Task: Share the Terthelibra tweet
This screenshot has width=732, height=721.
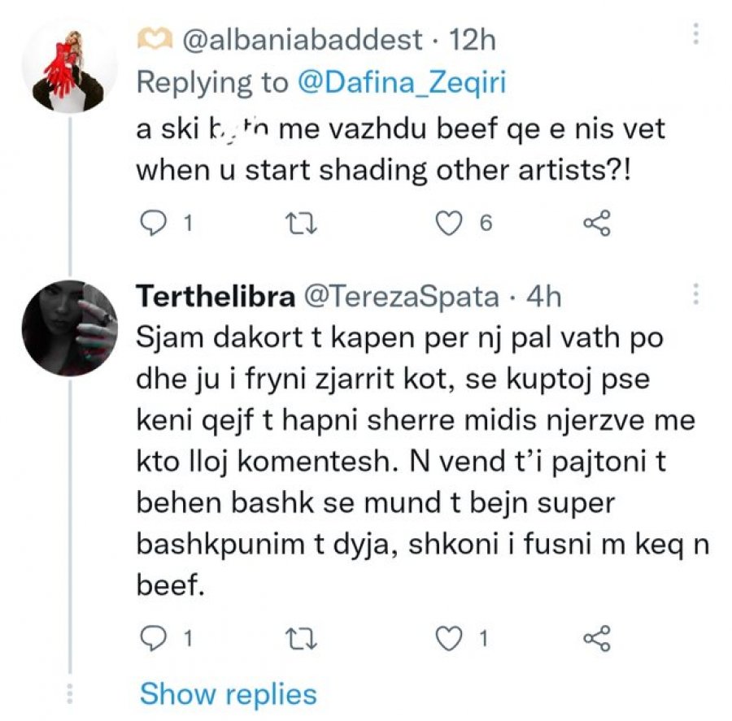Action: [597, 638]
